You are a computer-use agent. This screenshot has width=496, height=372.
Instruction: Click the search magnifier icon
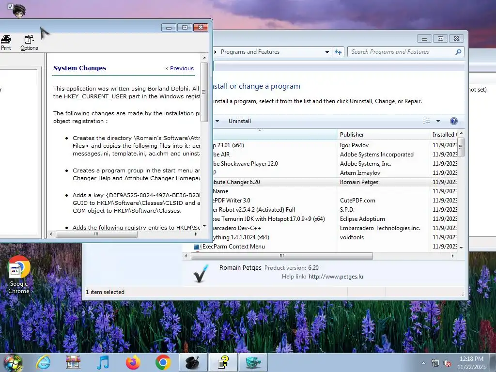point(458,52)
